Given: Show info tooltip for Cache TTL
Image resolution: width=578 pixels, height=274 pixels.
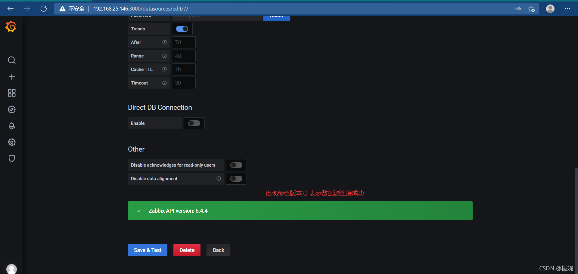Looking at the screenshot, I should [x=164, y=69].
